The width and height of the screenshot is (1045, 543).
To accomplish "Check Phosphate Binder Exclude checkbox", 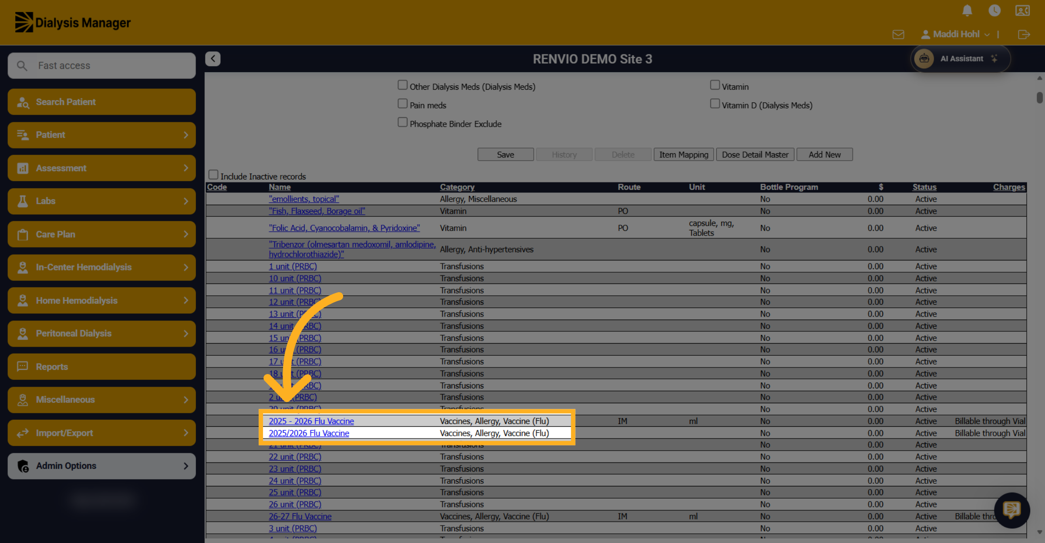I will click(402, 122).
